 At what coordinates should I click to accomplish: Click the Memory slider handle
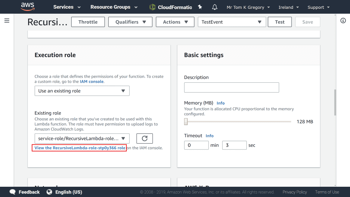[x=186, y=121]
